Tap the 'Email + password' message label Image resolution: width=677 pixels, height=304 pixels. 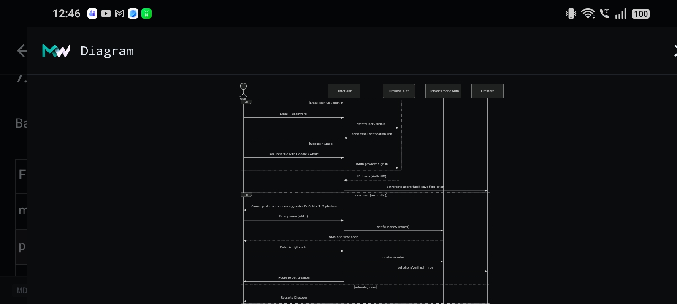click(x=293, y=114)
